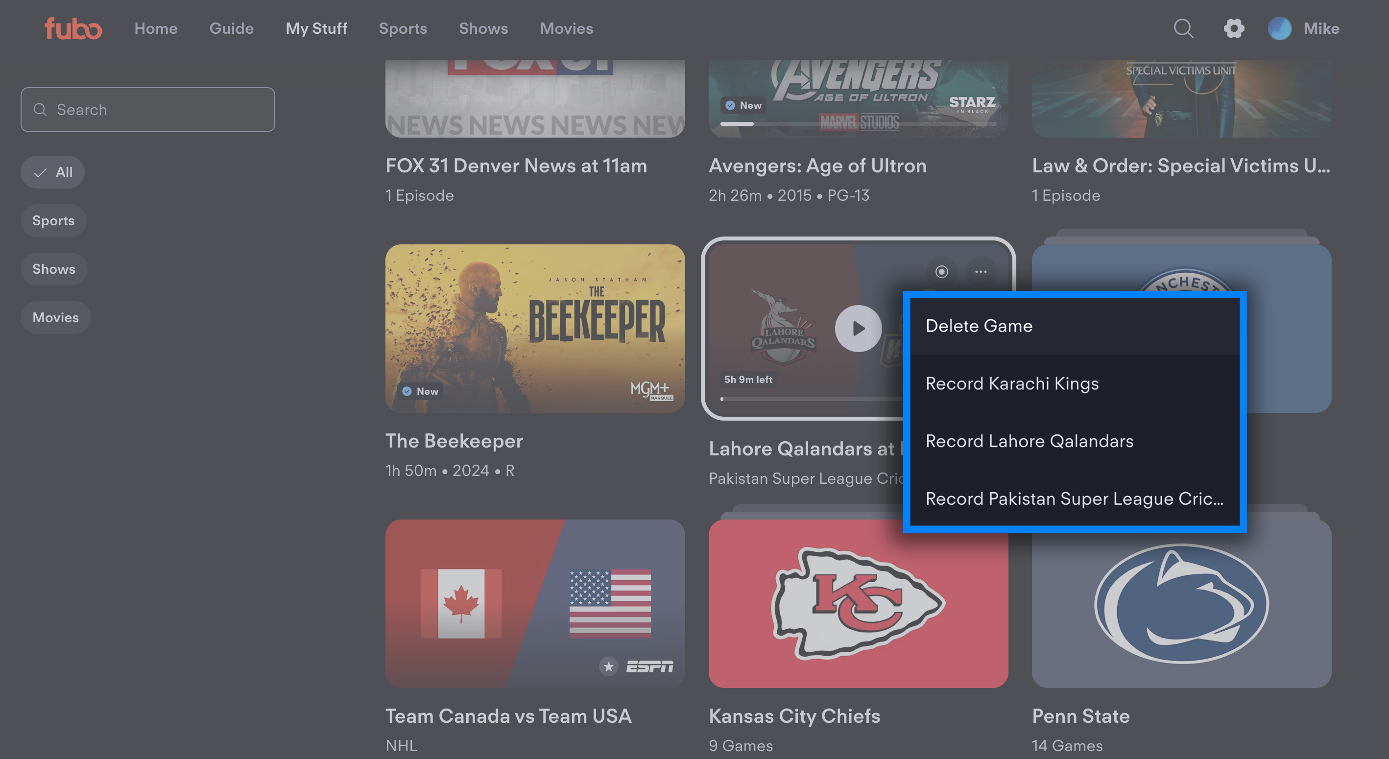
Task: Click the Penn State title
Action: click(1080, 716)
